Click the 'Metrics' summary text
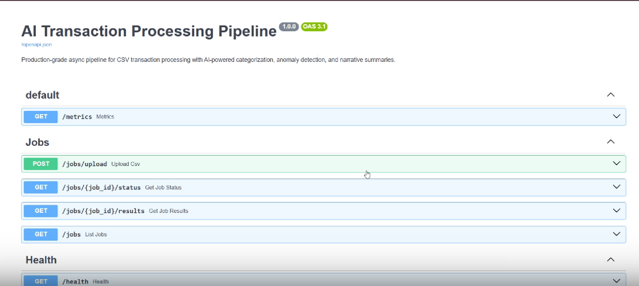Screen dimensions: 639x286 [105, 117]
